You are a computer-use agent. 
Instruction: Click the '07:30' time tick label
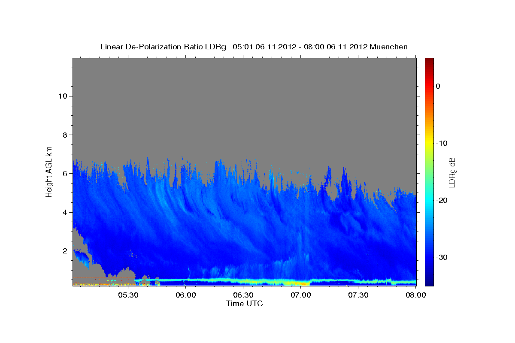pyautogui.click(x=358, y=295)
